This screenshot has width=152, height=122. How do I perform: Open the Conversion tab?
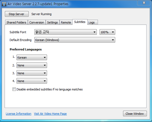(x=37, y=22)
